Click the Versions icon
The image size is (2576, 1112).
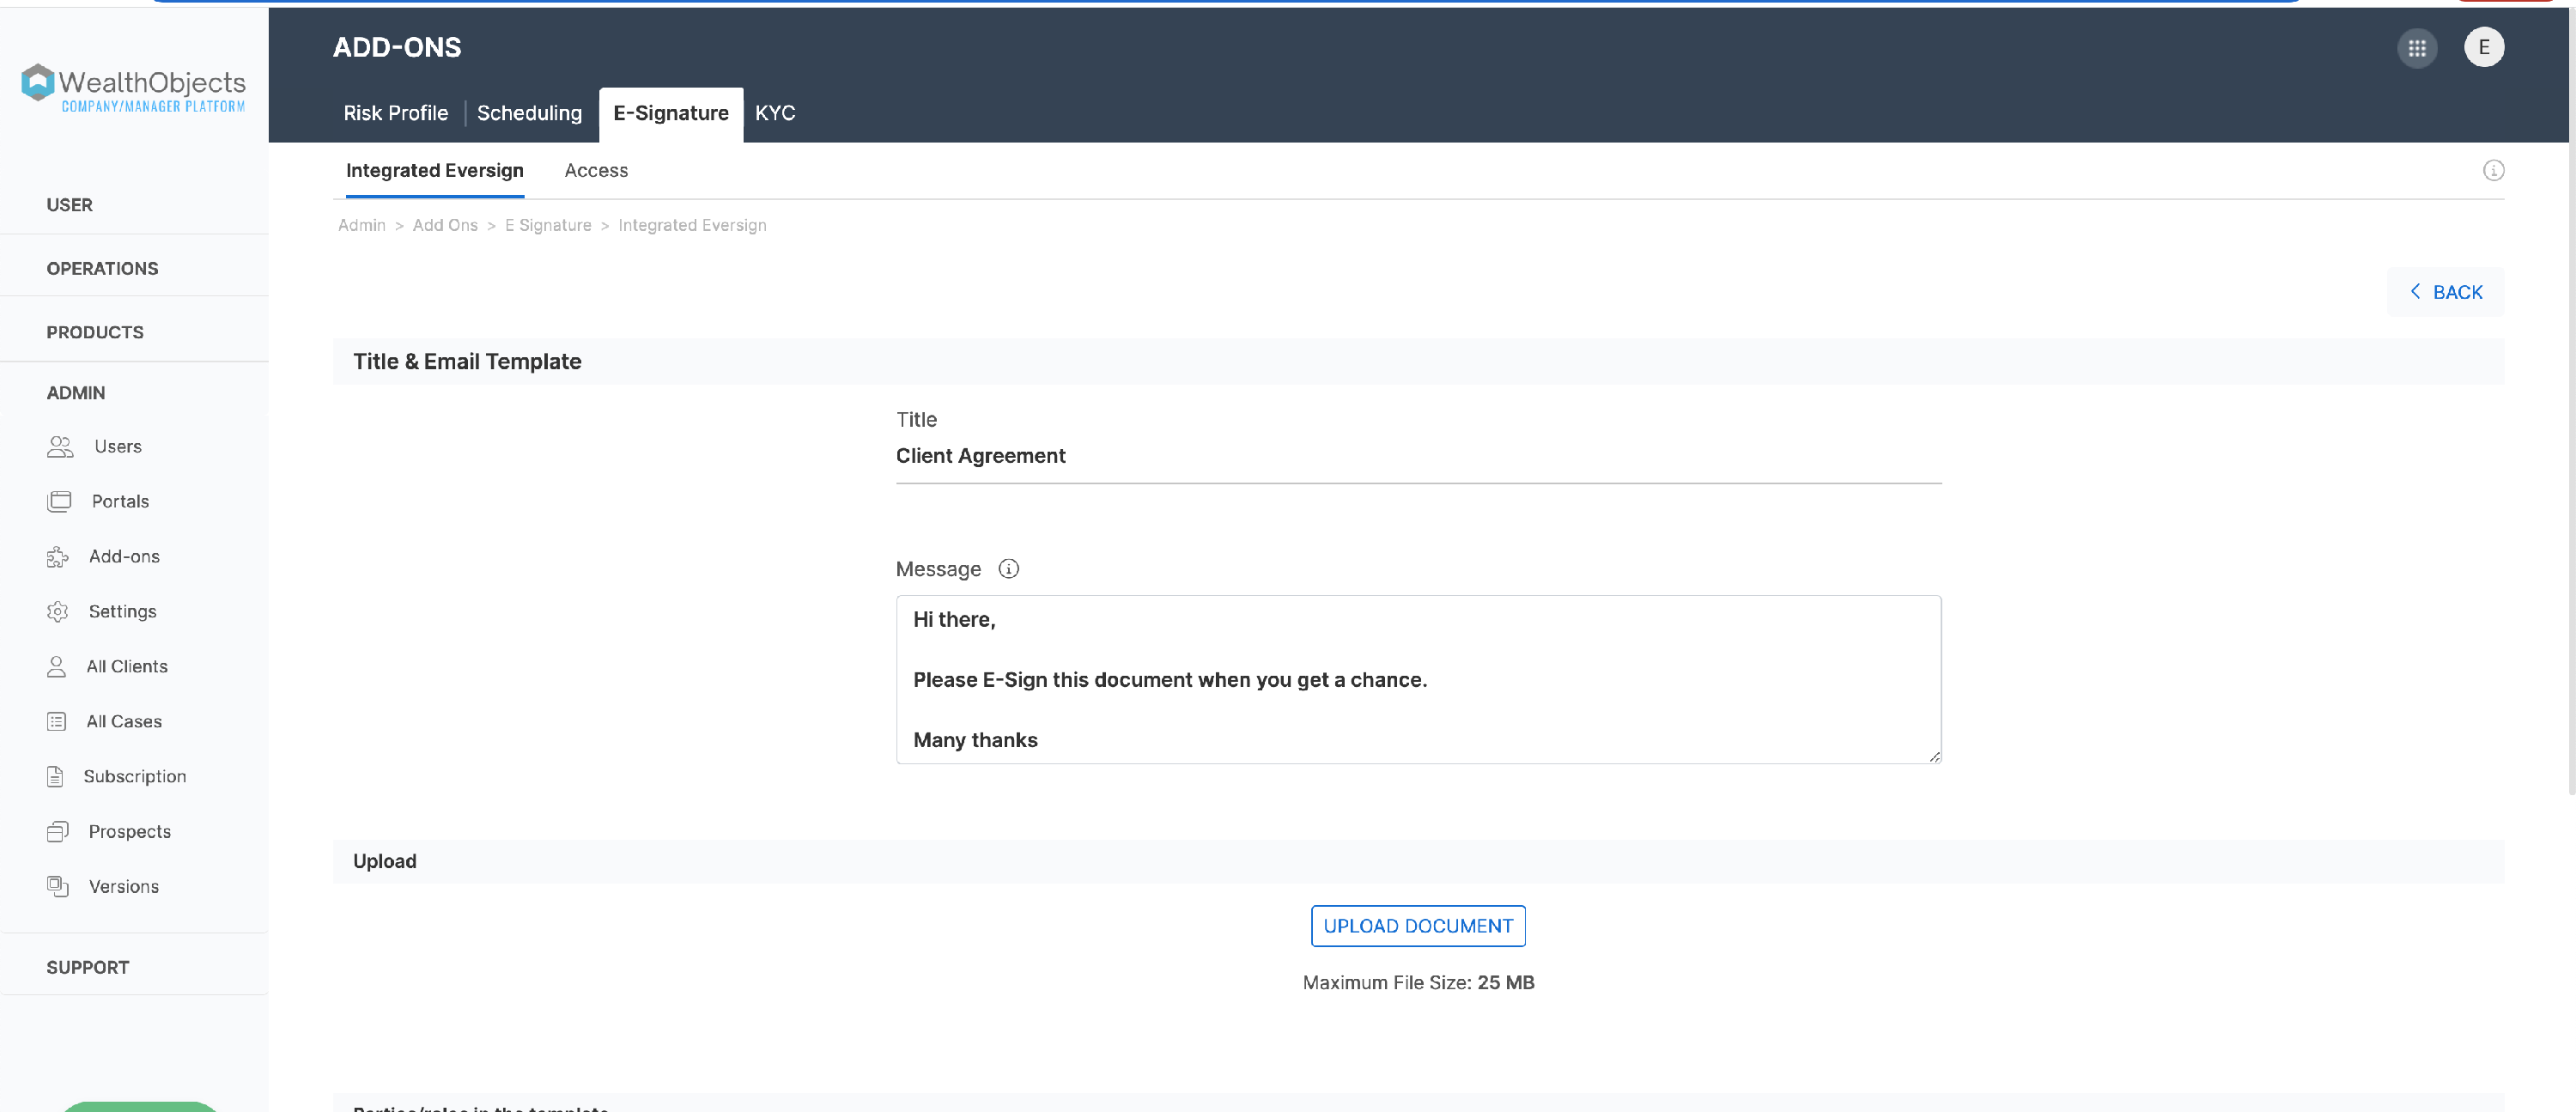pos(57,887)
